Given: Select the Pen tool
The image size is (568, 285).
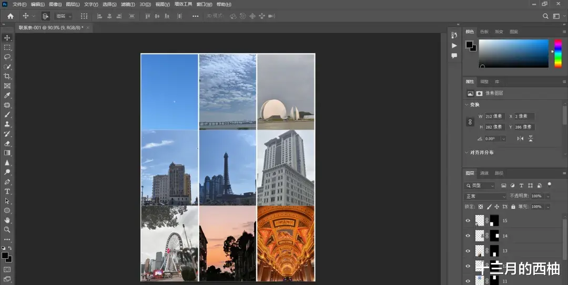Looking at the screenshot, I should (x=7, y=182).
